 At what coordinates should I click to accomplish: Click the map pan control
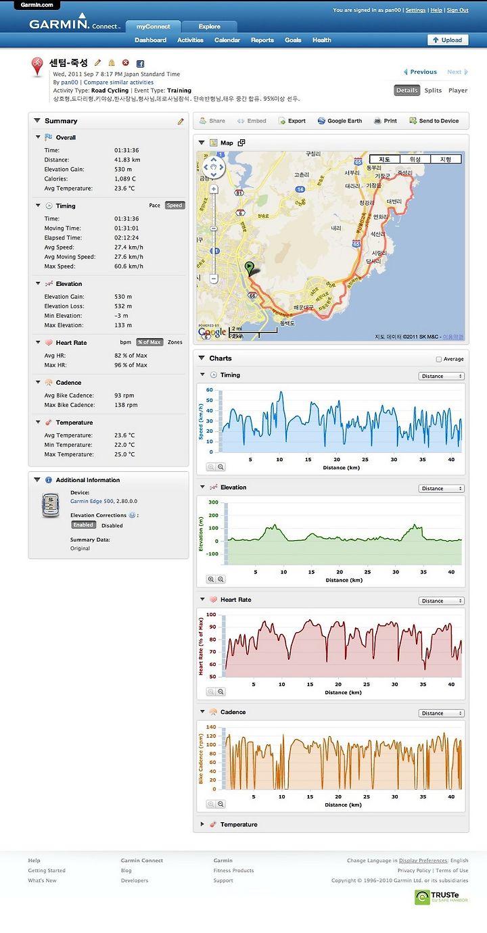214,166
